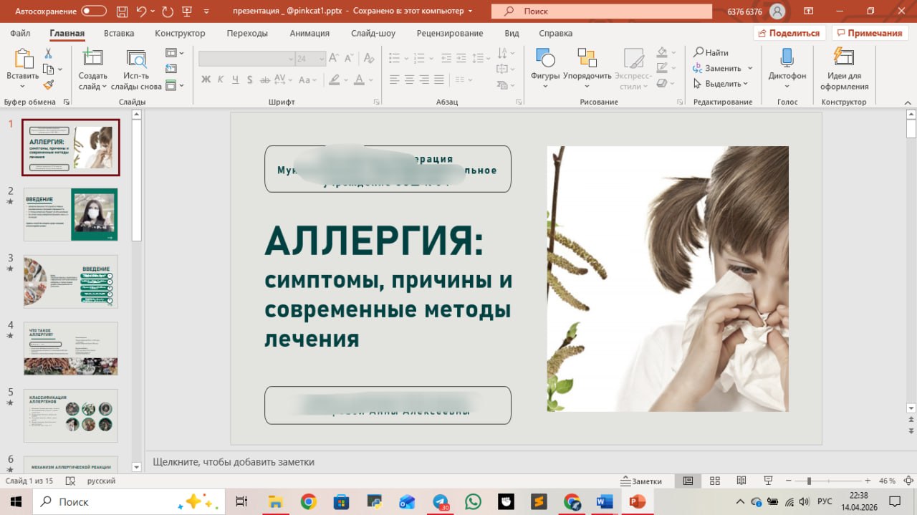Open the Вид tab
This screenshot has height=515, width=917.
pyautogui.click(x=512, y=33)
